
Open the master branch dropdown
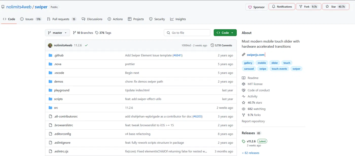(57, 33)
